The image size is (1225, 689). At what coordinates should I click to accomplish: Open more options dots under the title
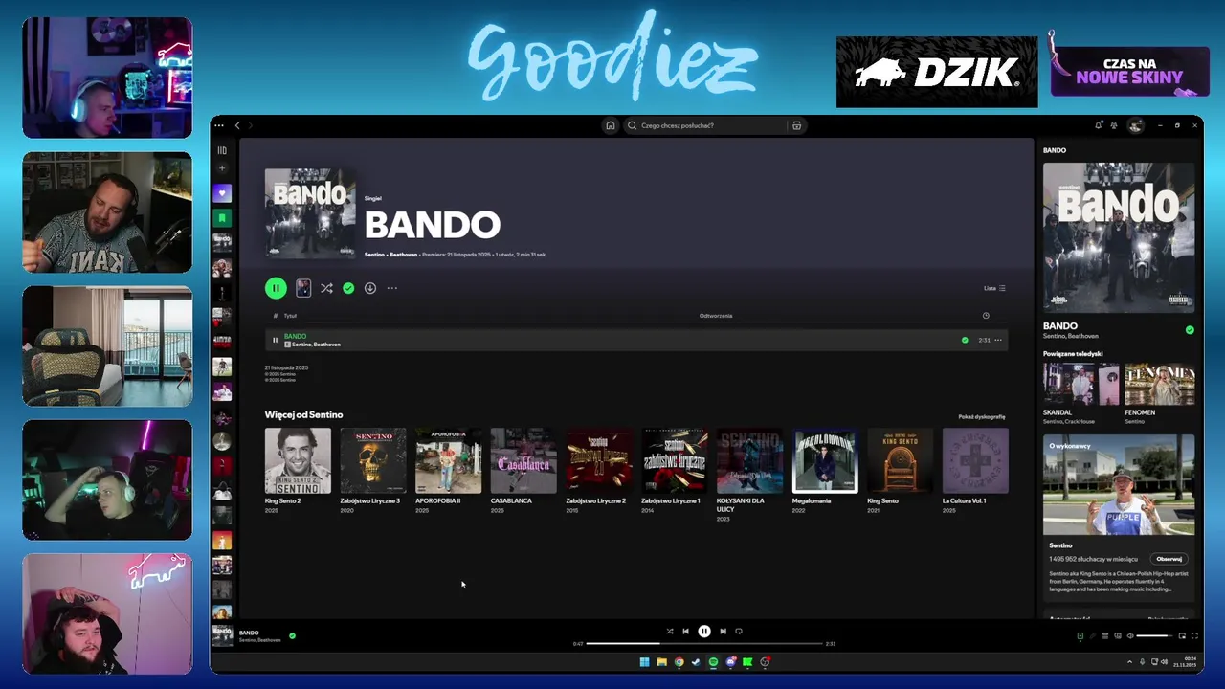coord(391,288)
